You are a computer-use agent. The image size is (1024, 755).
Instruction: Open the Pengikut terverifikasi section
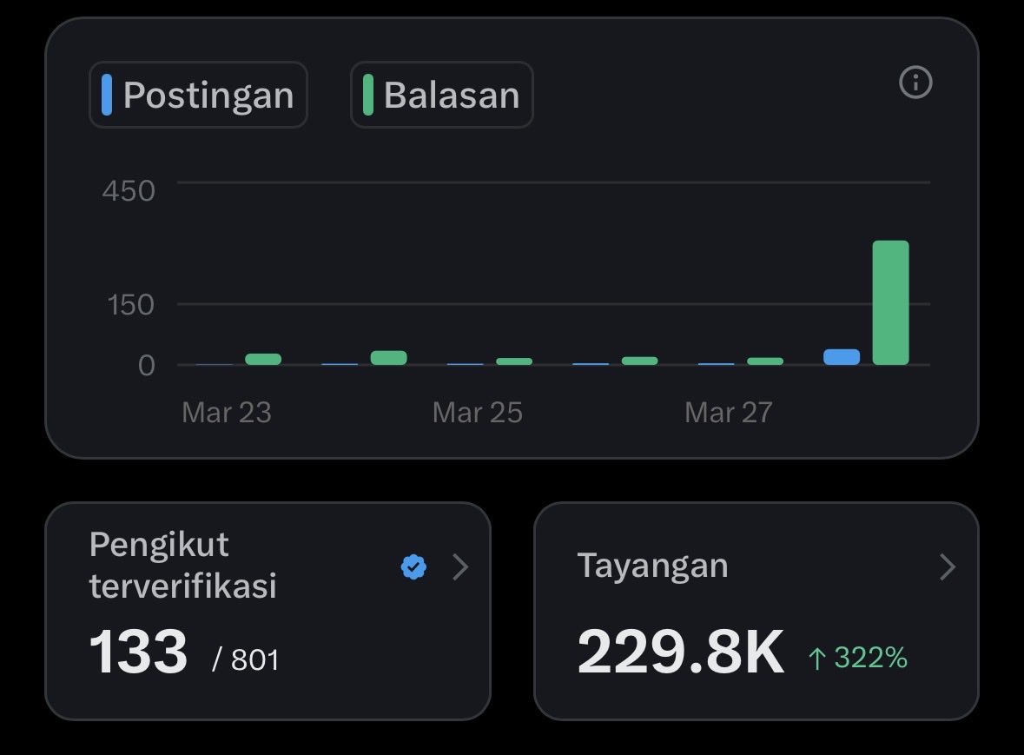182,563
